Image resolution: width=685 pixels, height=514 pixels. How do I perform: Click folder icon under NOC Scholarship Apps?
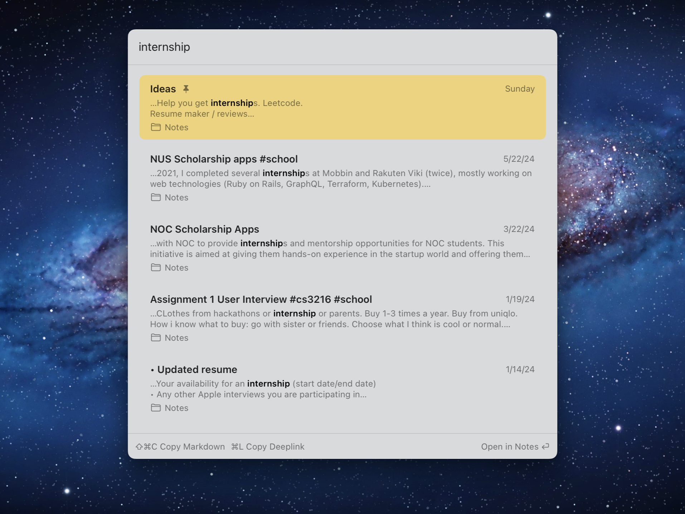click(156, 267)
